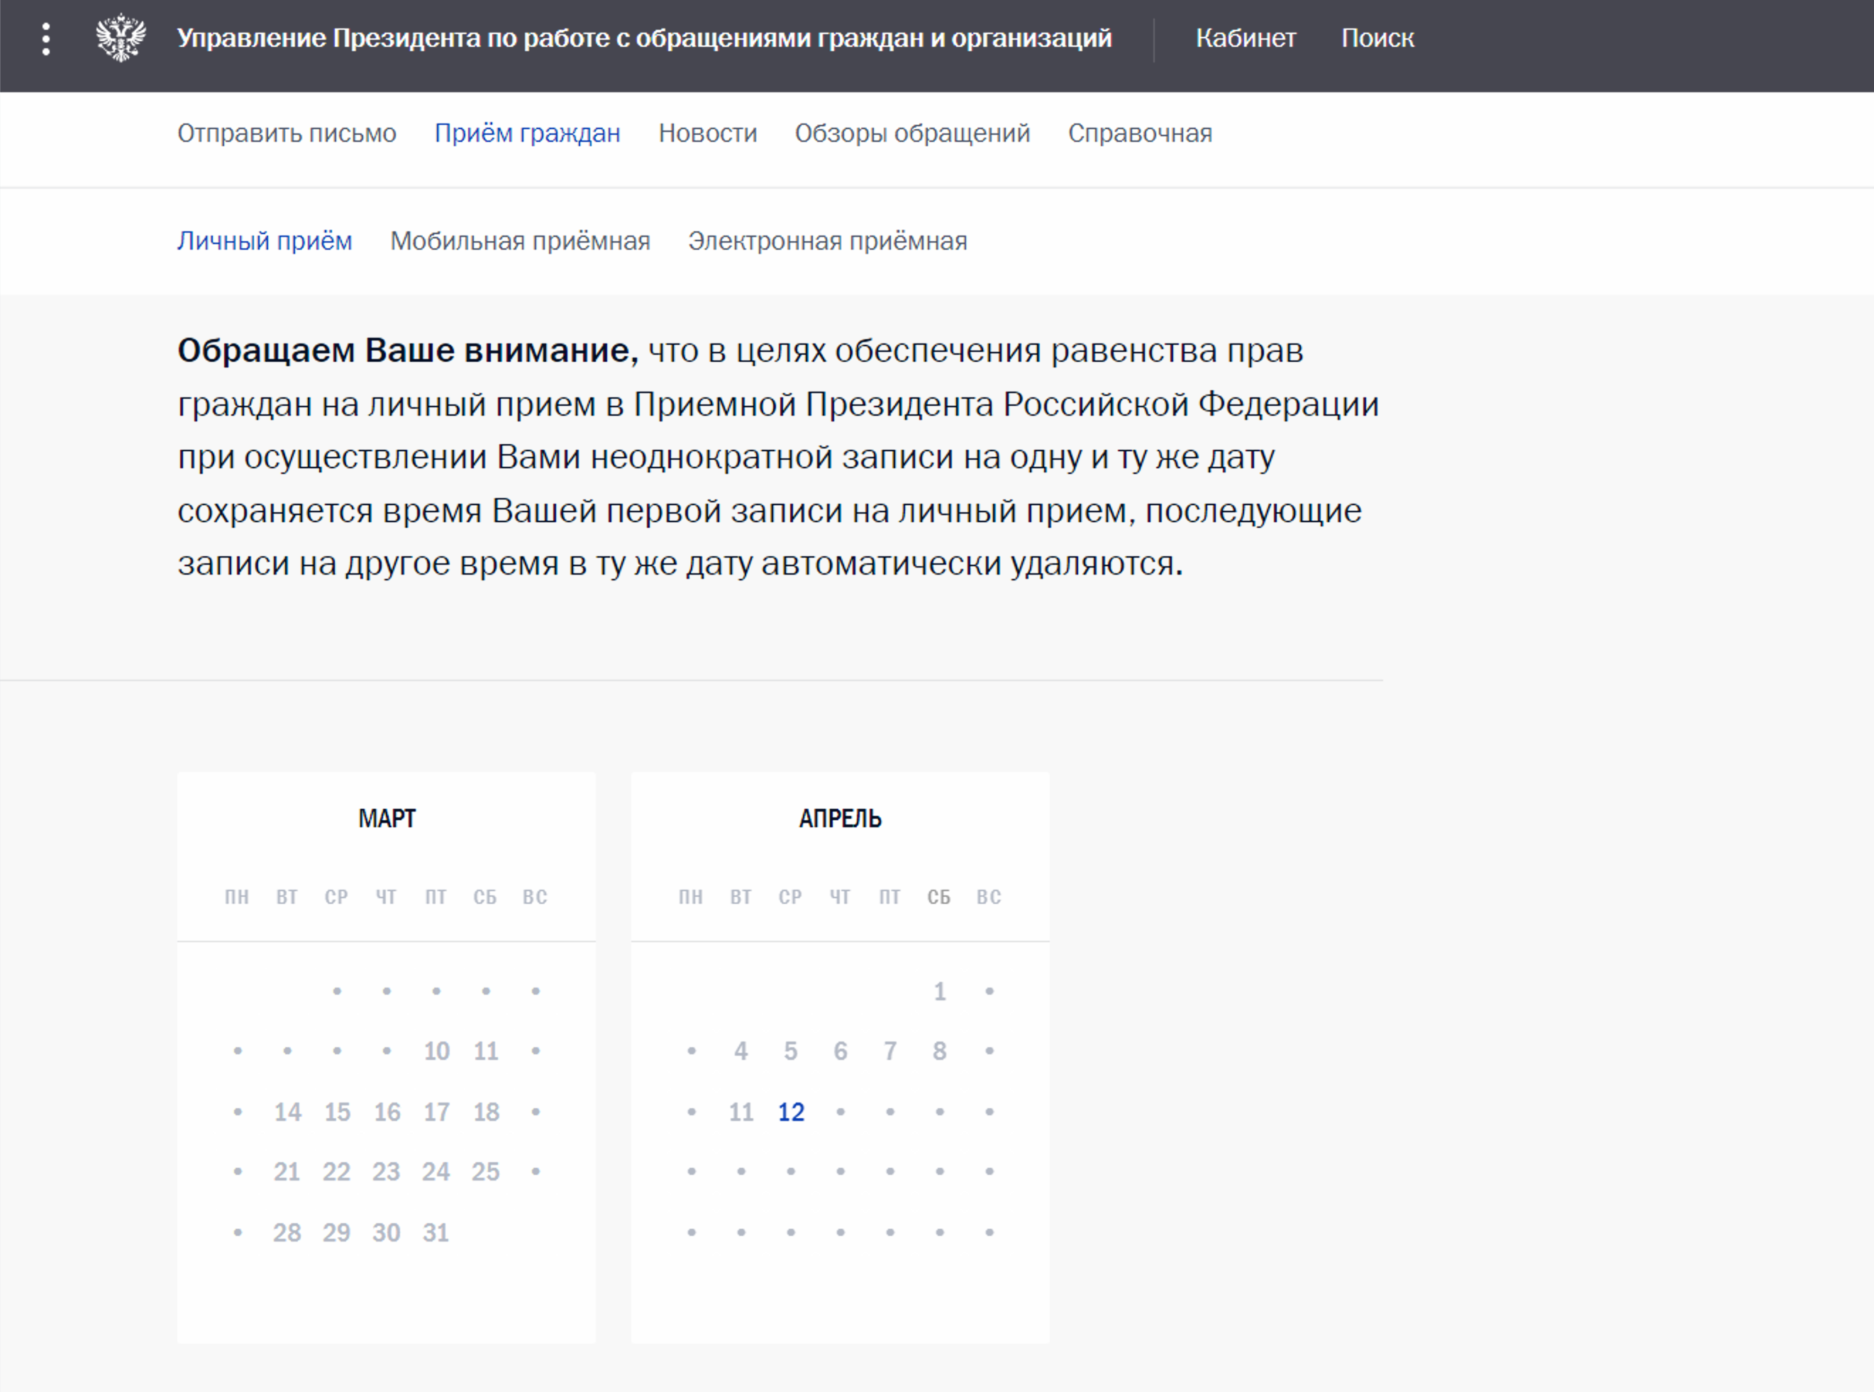The height and width of the screenshot is (1392, 1874).
Task: Click the double-headed eagle emblem logo
Action: [x=121, y=38]
